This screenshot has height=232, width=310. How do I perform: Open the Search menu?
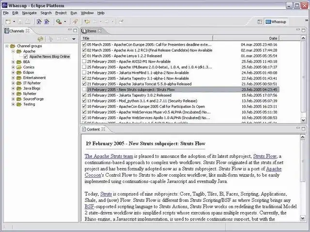tap(46, 13)
